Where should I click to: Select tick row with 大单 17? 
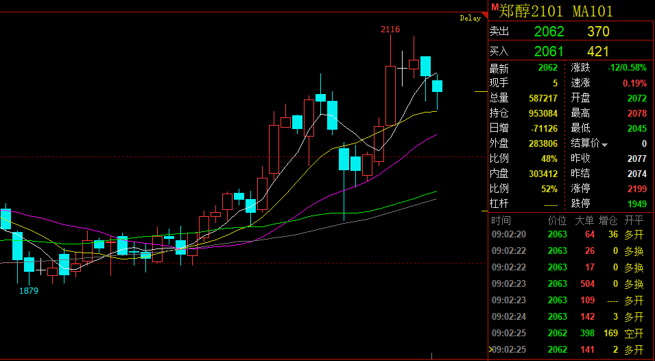click(568, 268)
